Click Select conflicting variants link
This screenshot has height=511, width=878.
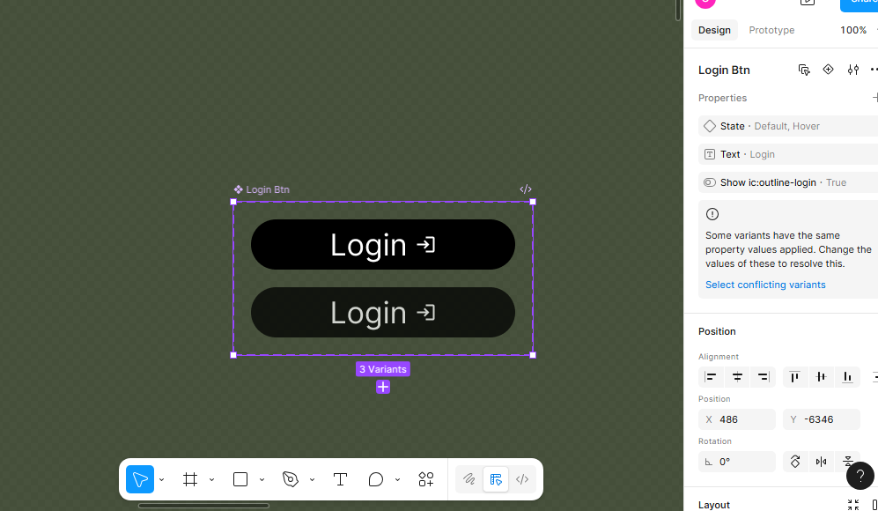tap(765, 285)
